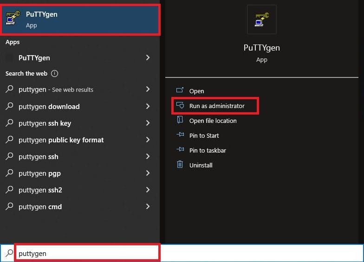Select the 'puttygen pgp' suggestion
The height and width of the screenshot is (262, 364).
pos(80,173)
